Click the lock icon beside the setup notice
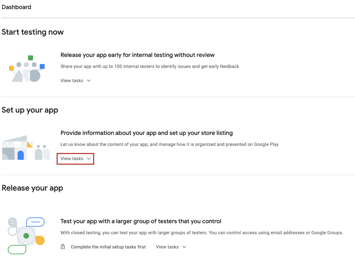The width and height of the screenshot is (355, 263). click(x=63, y=247)
